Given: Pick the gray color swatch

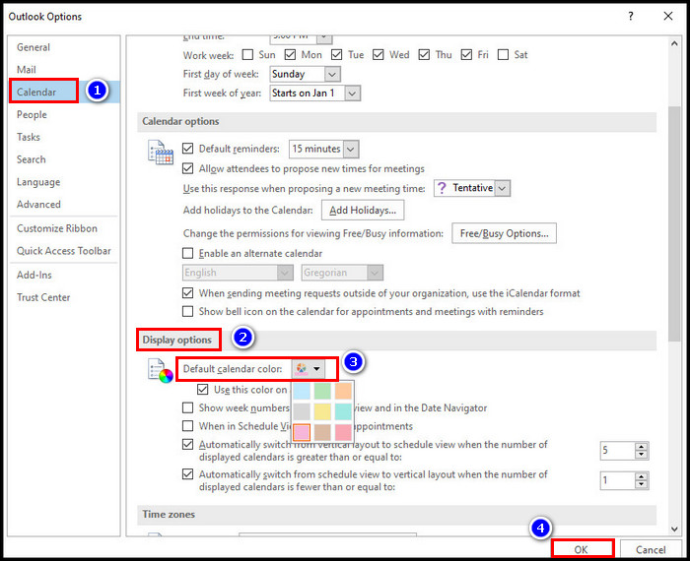Looking at the screenshot, I should coord(302,411).
